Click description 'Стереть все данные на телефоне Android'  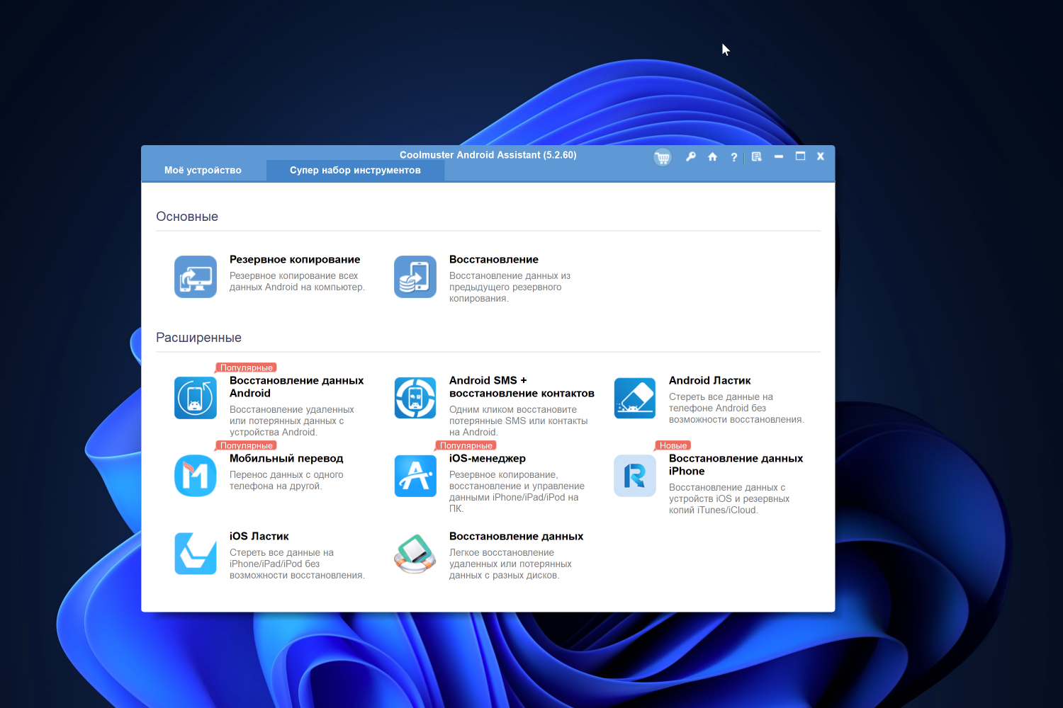736,408
